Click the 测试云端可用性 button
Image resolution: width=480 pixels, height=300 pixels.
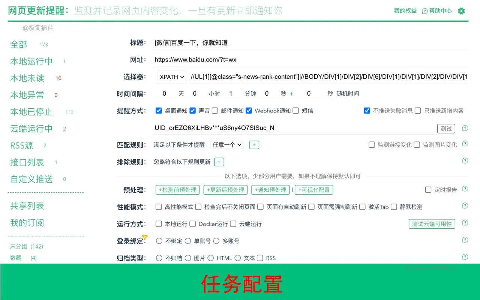click(x=432, y=223)
